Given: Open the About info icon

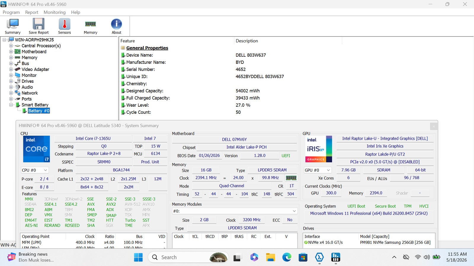Looking at the screenshot, I should (116, 26).
